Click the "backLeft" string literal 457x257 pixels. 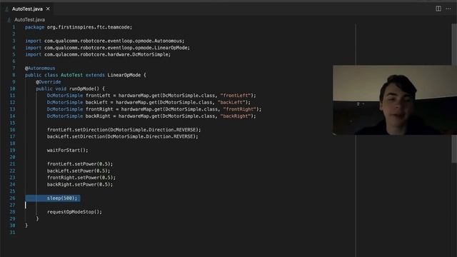coord(231,102)
